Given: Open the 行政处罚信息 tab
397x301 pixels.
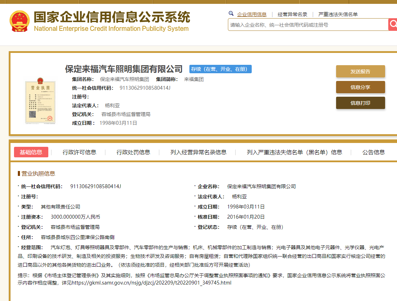Looking at the screenshot, I should pyautogui.click(x=133, y=152).
